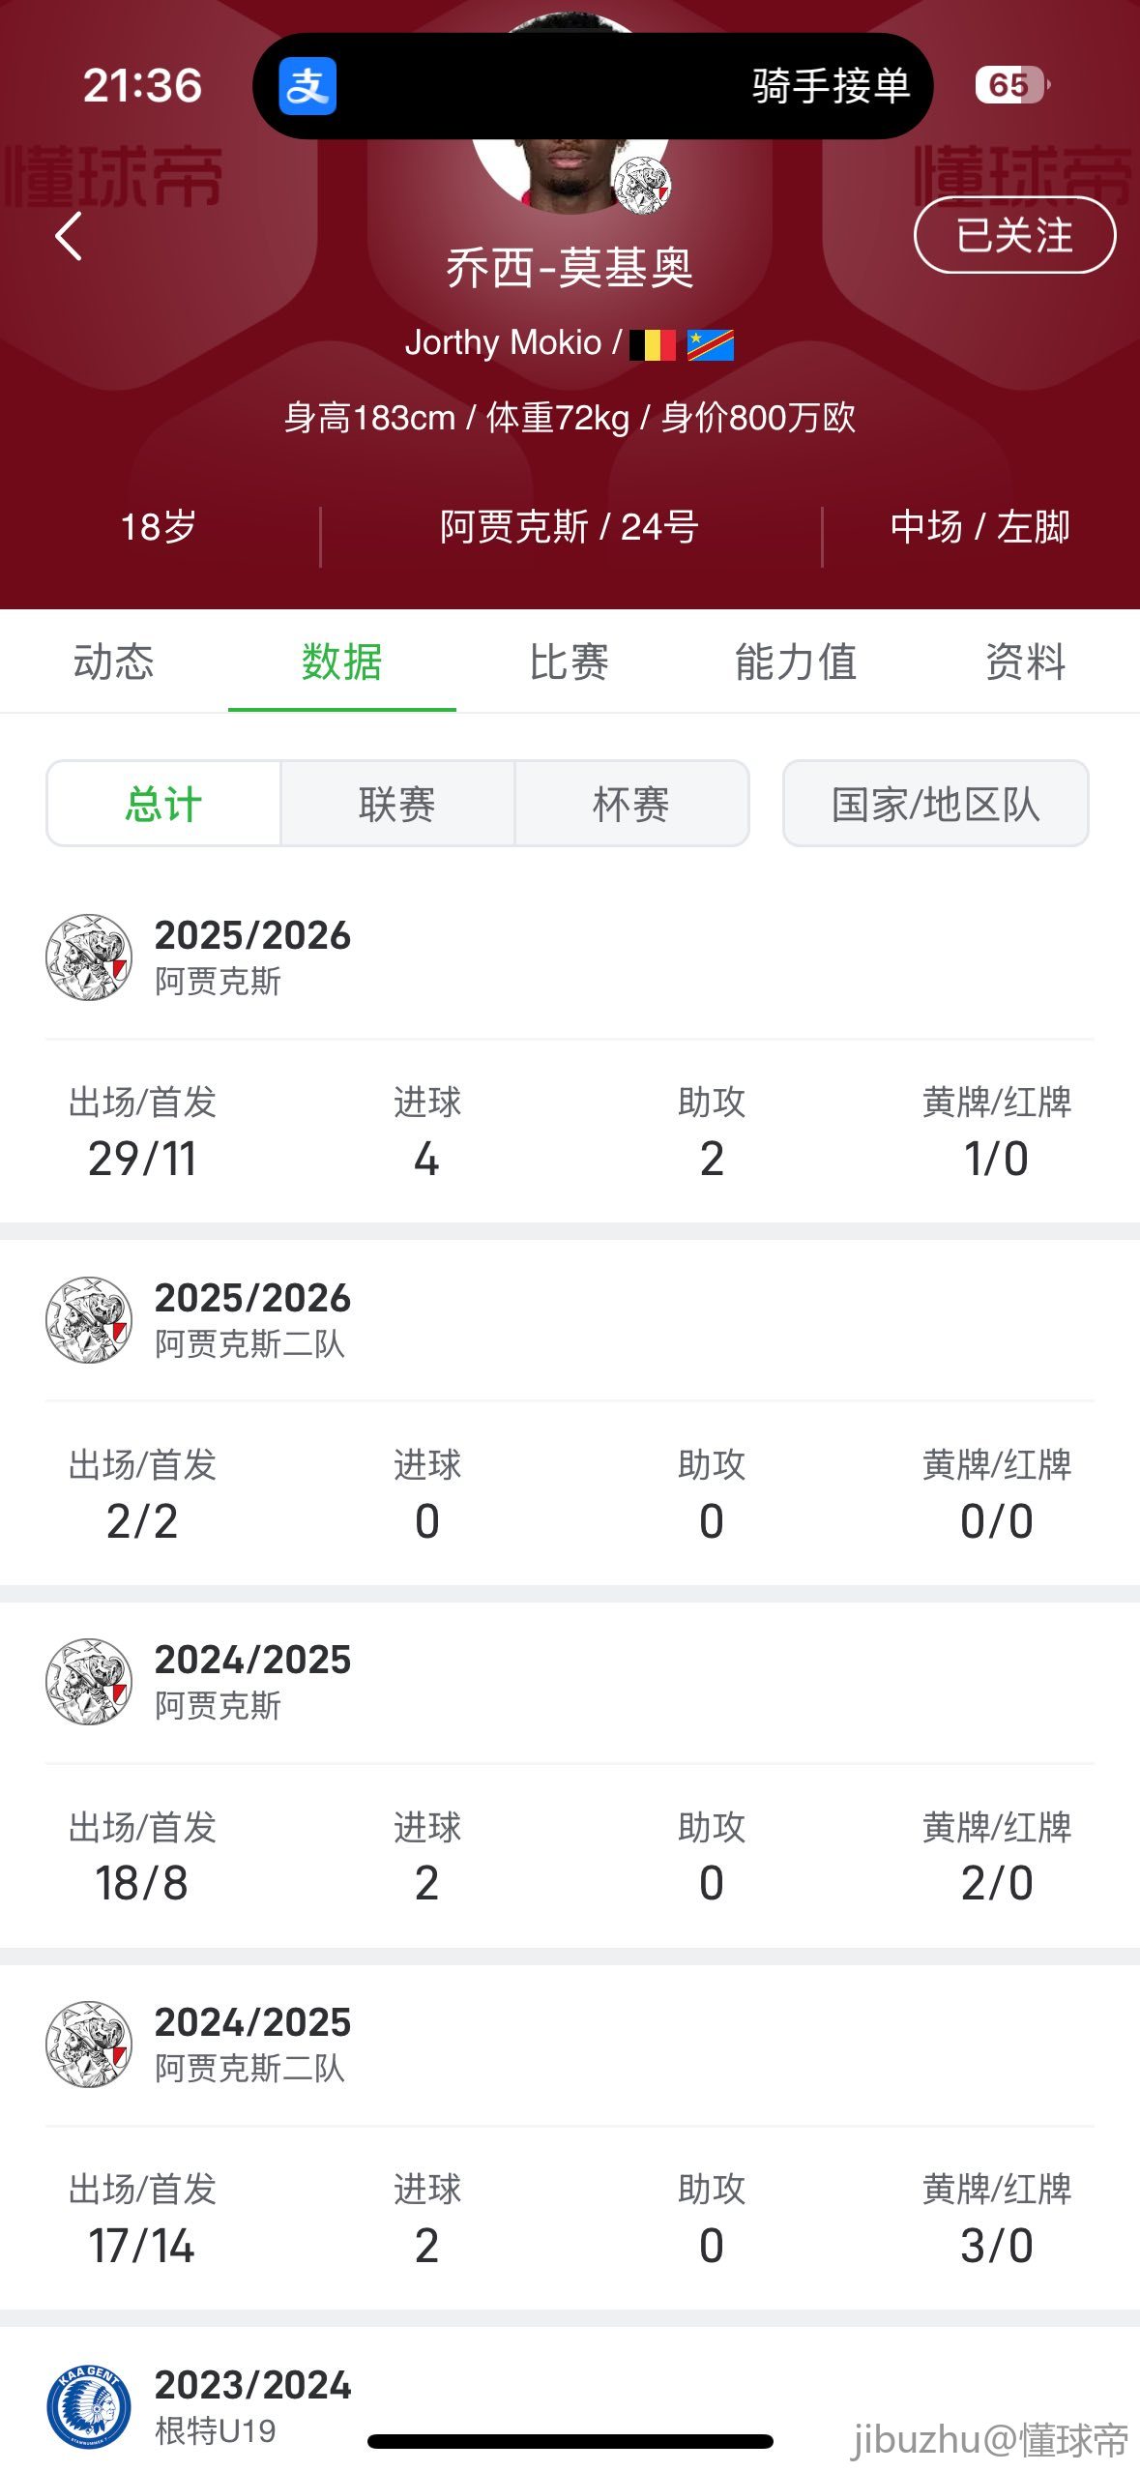Tap the DR Congo flag icon

tap(711, 345)
